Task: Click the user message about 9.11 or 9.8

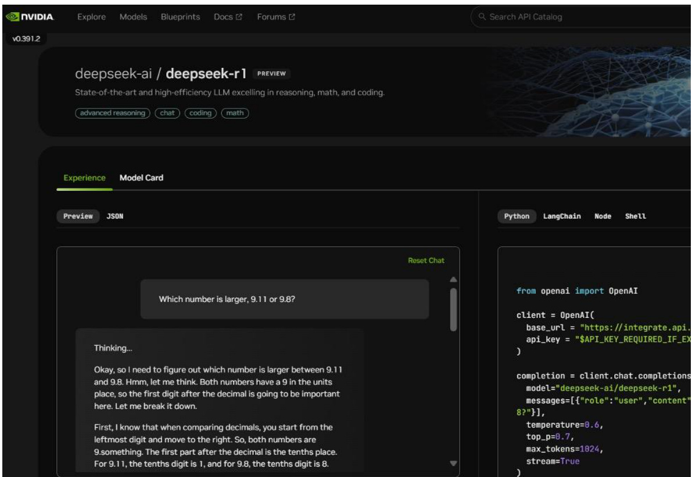Action: 285,299
